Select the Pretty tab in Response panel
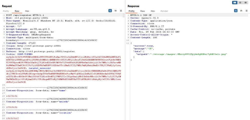Image resolution: width=250 pixels, height=120 pixels. [x=132, y=11]
